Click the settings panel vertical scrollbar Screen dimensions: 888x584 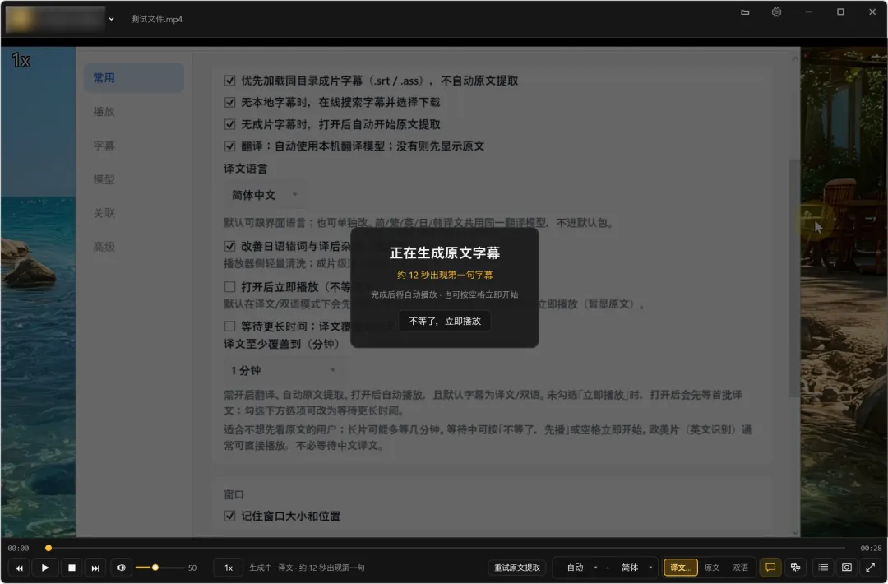[794, 277]
